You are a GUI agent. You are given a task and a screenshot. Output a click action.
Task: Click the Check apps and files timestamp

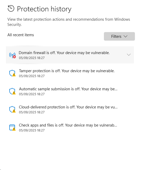click(32, 130)
